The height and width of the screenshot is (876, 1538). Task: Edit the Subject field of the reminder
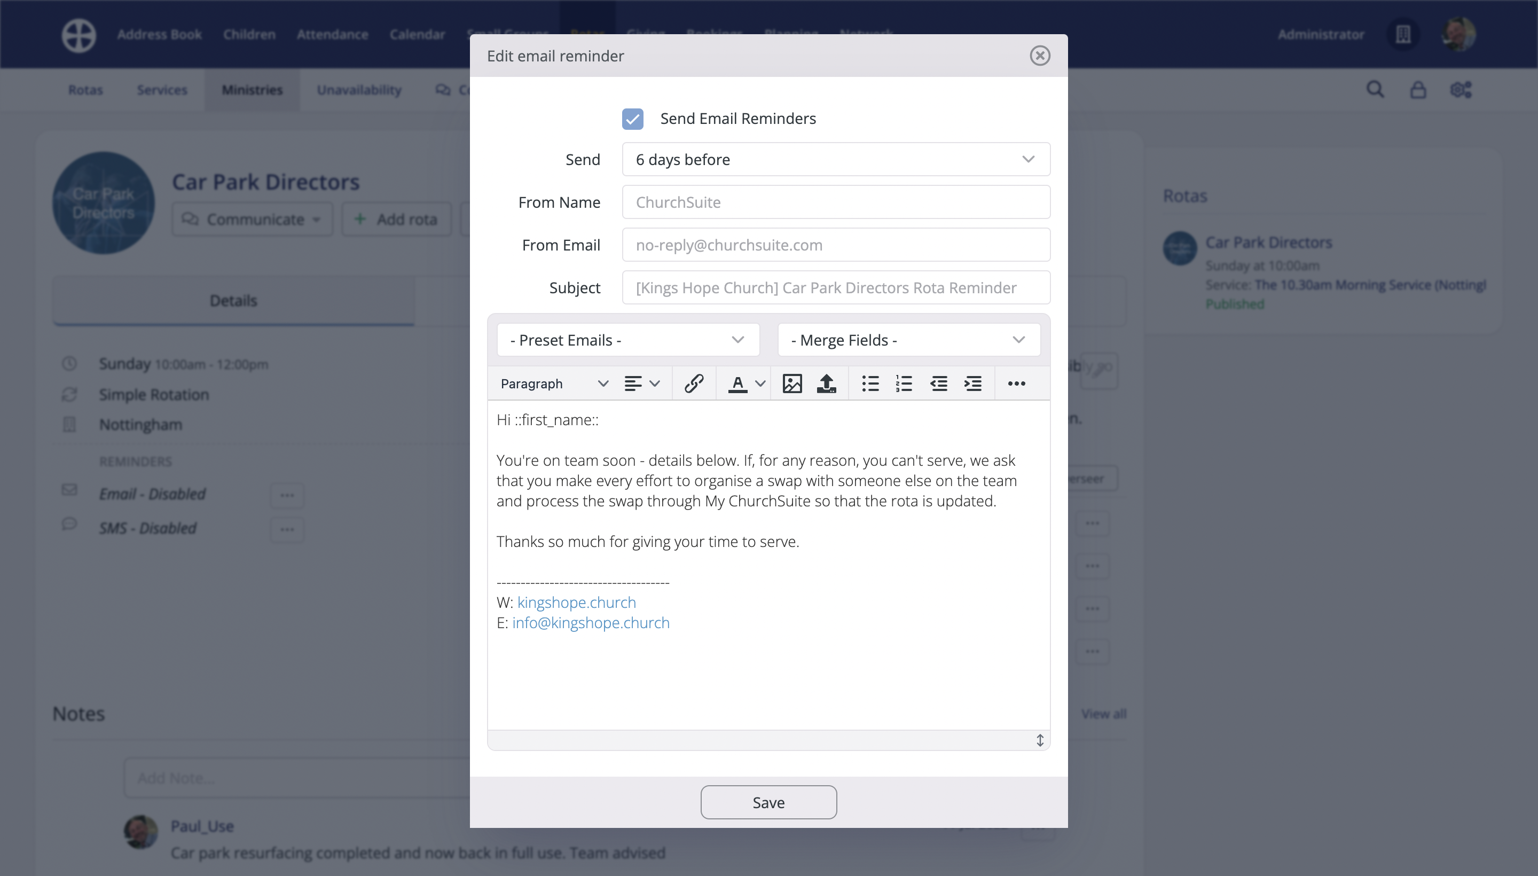click(x=835, y=287)
